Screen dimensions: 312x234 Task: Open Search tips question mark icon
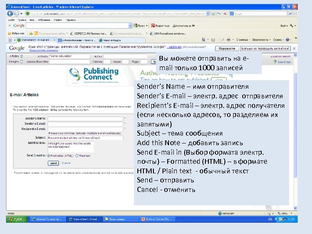coord(275,62)
